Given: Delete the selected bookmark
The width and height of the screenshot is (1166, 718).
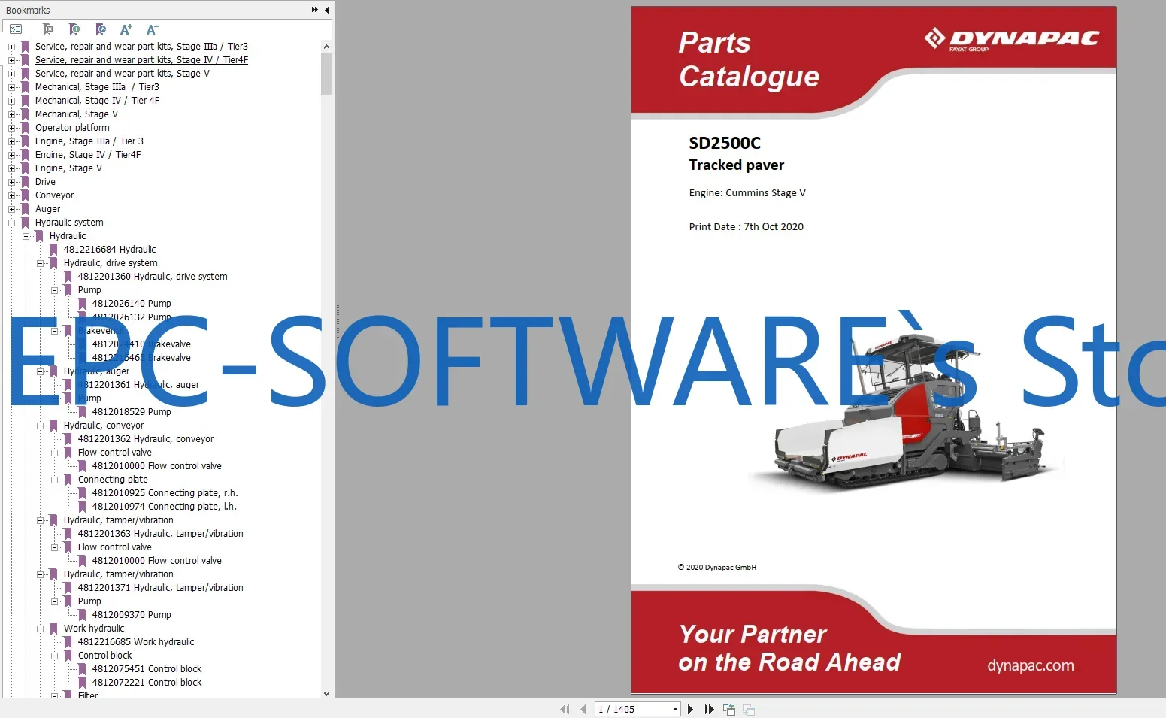Looking at the screenshot, I should 48,29.
